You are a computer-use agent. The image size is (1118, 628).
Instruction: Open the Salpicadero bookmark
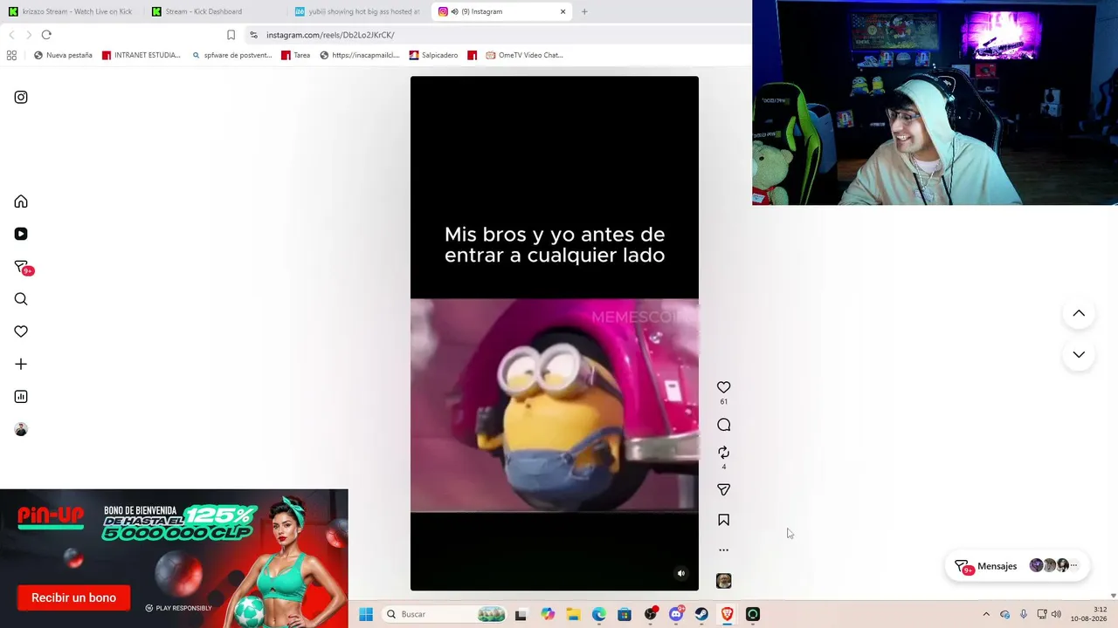pos(433,55)
